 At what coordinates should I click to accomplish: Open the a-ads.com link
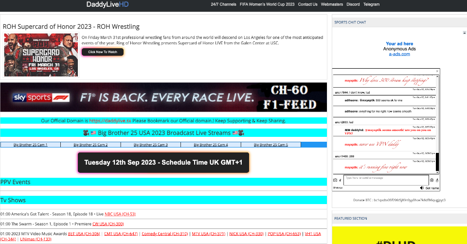[x=399, y=54]
